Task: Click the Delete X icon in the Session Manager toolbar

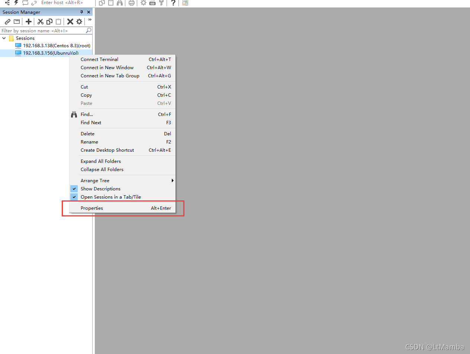Action: pyautogui.click(x=70, y=22)
